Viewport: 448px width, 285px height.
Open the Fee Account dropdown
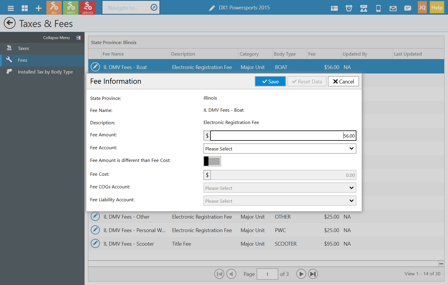(x=280, y=148)
